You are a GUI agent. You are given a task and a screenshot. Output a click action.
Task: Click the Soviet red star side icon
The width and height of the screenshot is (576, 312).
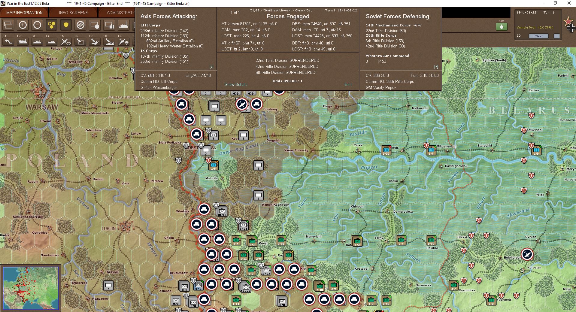click(x=568, y=21)
